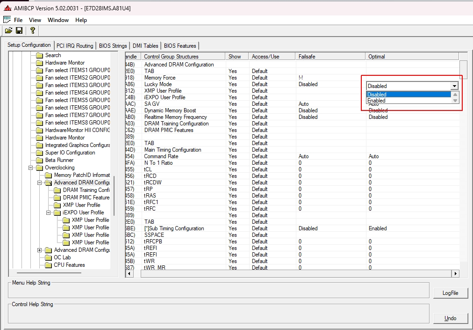Click the LogFile button
This screenshot has width=473, height=330.
pyautogui.click(x=451, y=293)
